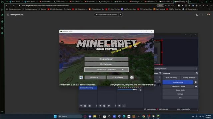Click Manage Broadcast in OBS
Viewport: 213px width, 119px height.
pos(189,78)
